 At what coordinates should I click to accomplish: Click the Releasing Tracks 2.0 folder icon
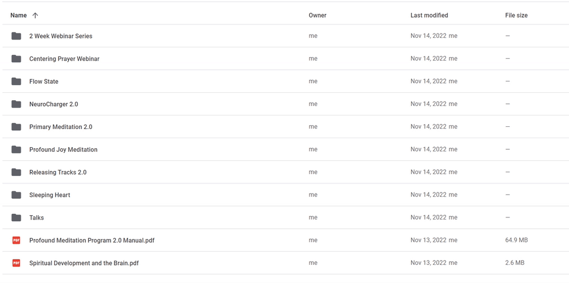tap(17, 173)
